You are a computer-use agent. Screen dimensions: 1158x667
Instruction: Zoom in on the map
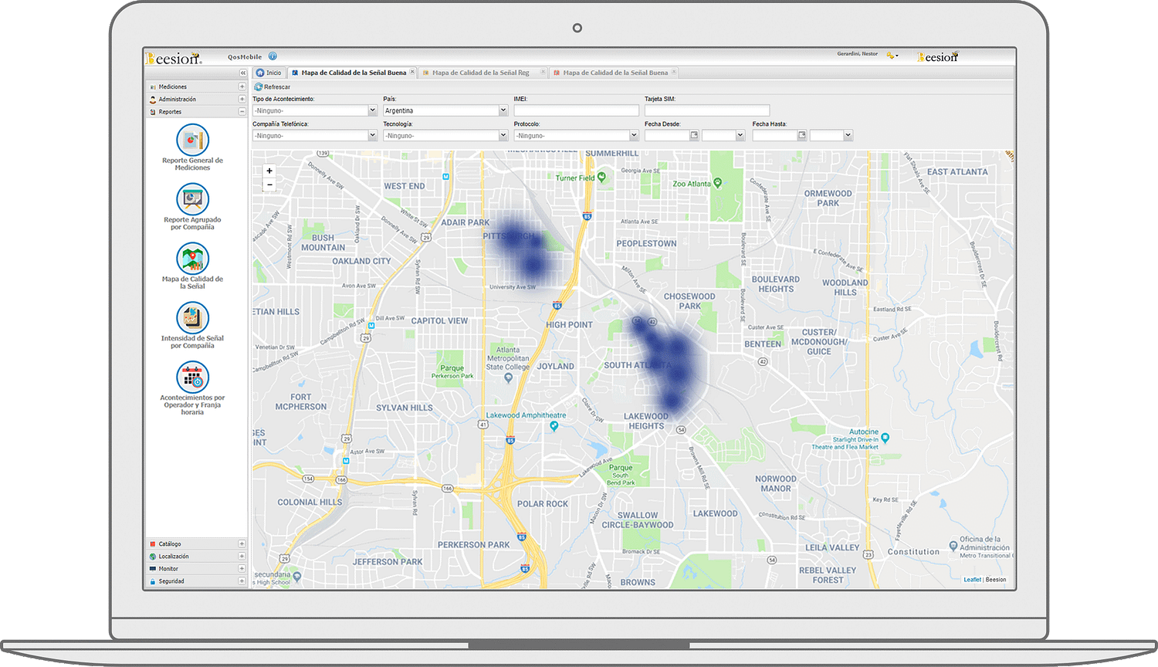click(269, 171)
